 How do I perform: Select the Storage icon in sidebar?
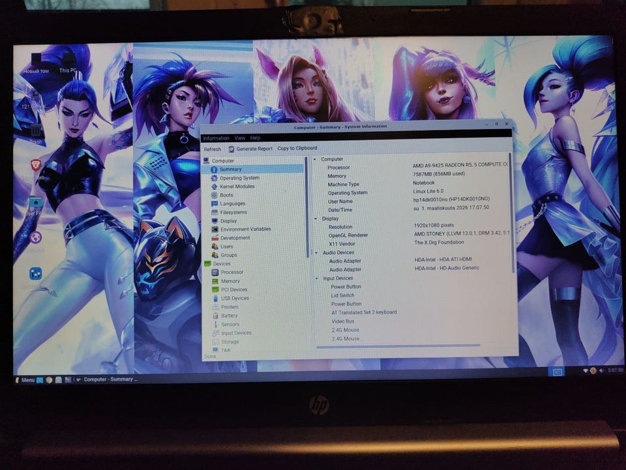[x=216, y=342]
